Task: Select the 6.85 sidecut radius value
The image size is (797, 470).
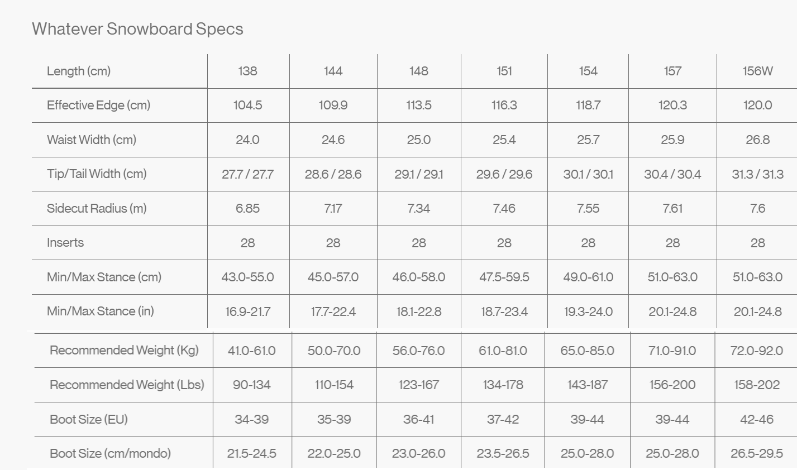Action: [x=247, y=208]
